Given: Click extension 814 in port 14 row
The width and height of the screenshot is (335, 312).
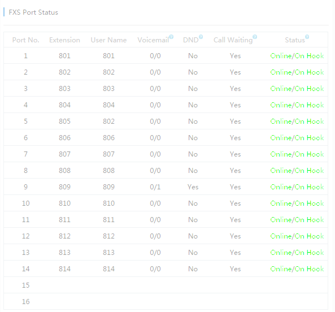Looking at the screenshot, I should [x=64, y=269].
